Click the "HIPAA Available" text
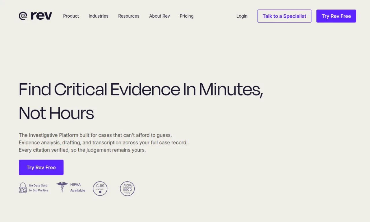370x222 pixels. pos(78,187)
